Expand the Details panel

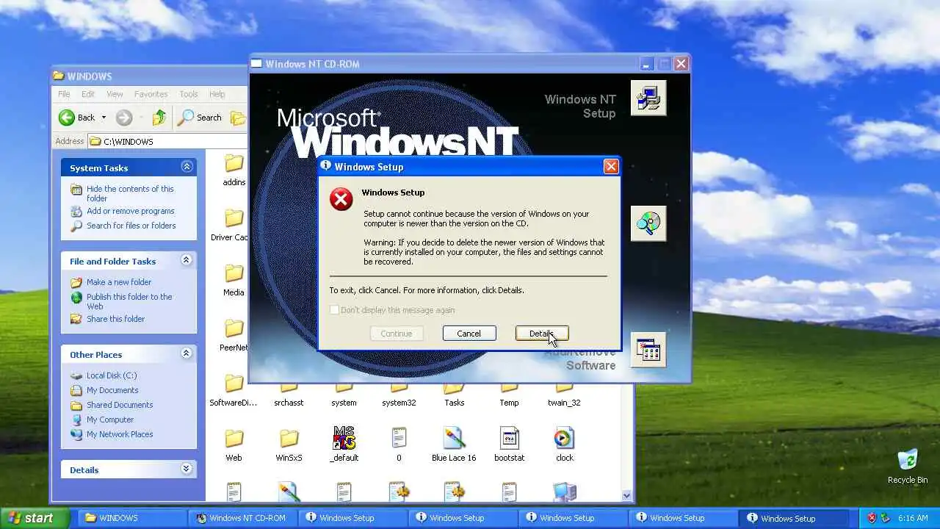click(187, 469)
